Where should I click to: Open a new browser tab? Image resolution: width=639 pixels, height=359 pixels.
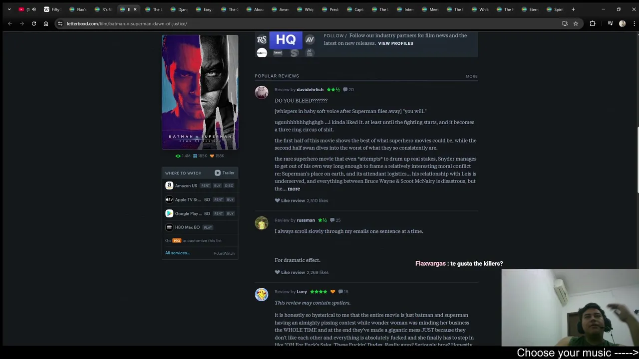coord(573,9)
